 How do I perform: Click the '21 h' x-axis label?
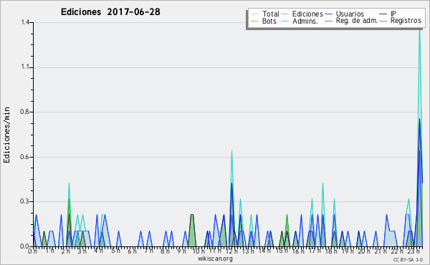click(x=381, y=251)
